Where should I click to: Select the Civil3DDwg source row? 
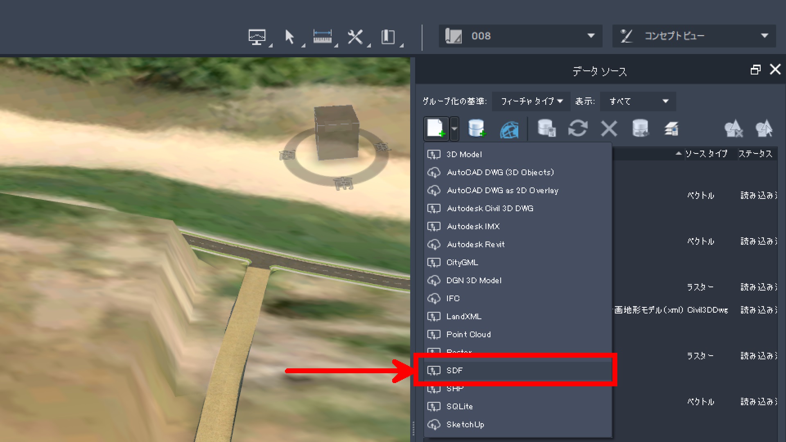[695, 310]
